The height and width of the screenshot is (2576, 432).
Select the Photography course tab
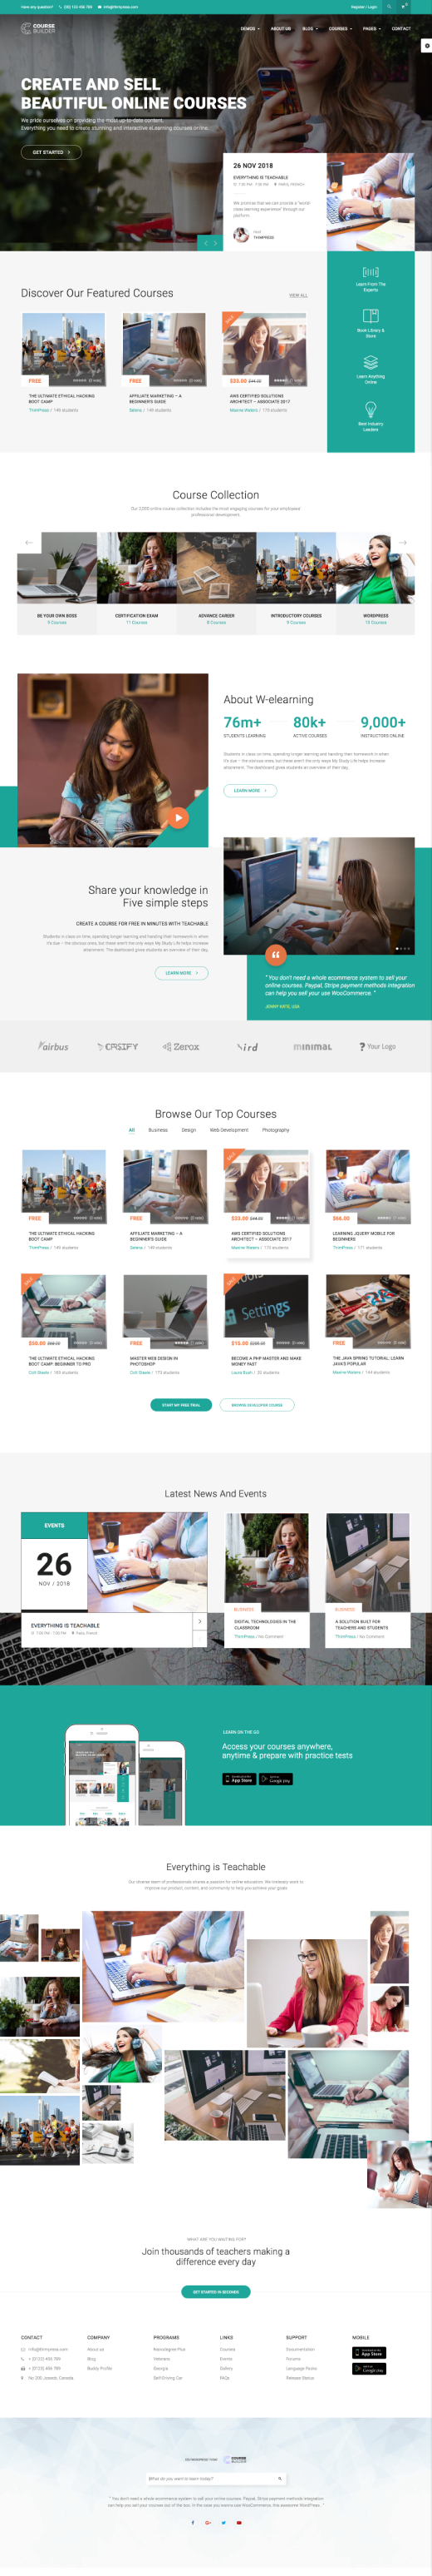(x=275, y=1130)
